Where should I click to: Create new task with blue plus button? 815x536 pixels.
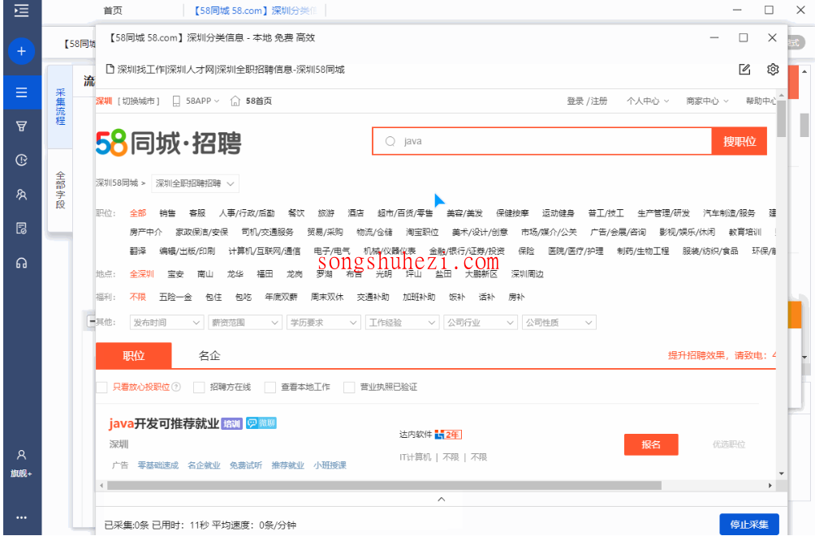point(21,51)
